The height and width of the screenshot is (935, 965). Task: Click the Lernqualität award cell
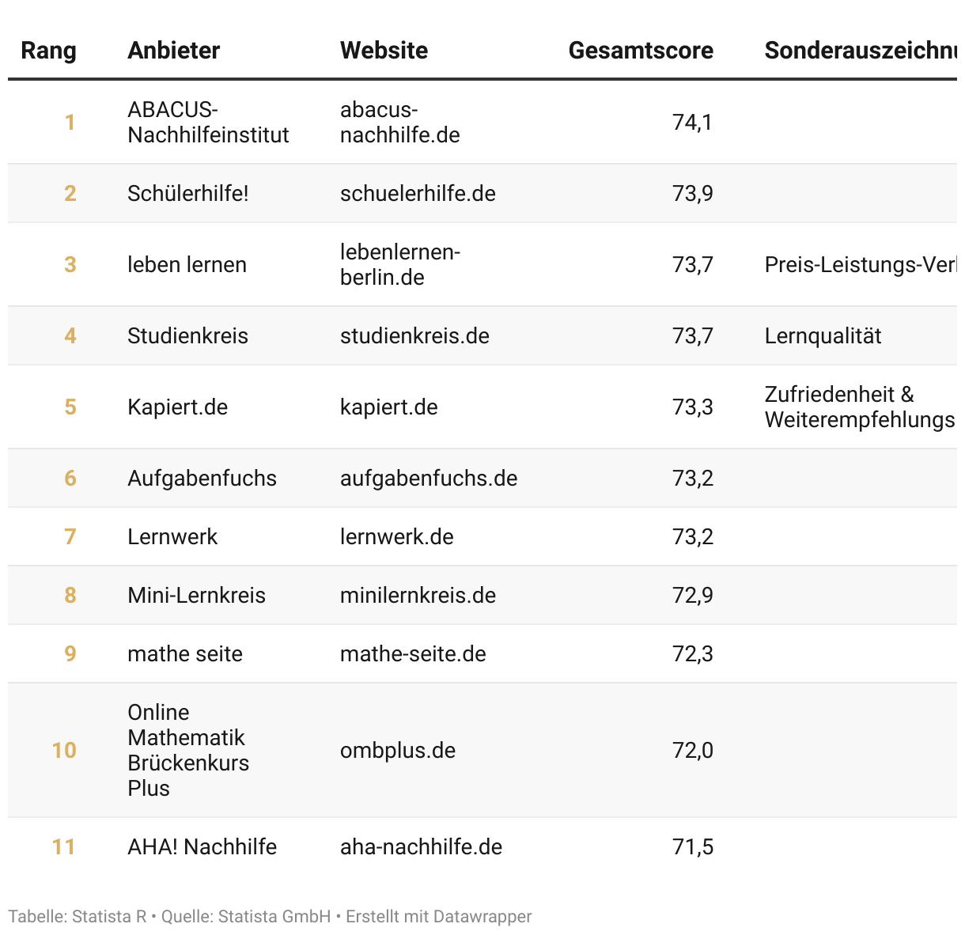coord(823,336)
